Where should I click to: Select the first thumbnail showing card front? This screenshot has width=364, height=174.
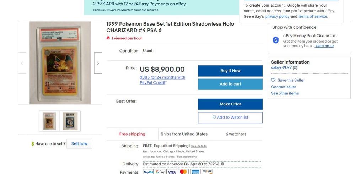pyautogui.click(x=49, y=121)
